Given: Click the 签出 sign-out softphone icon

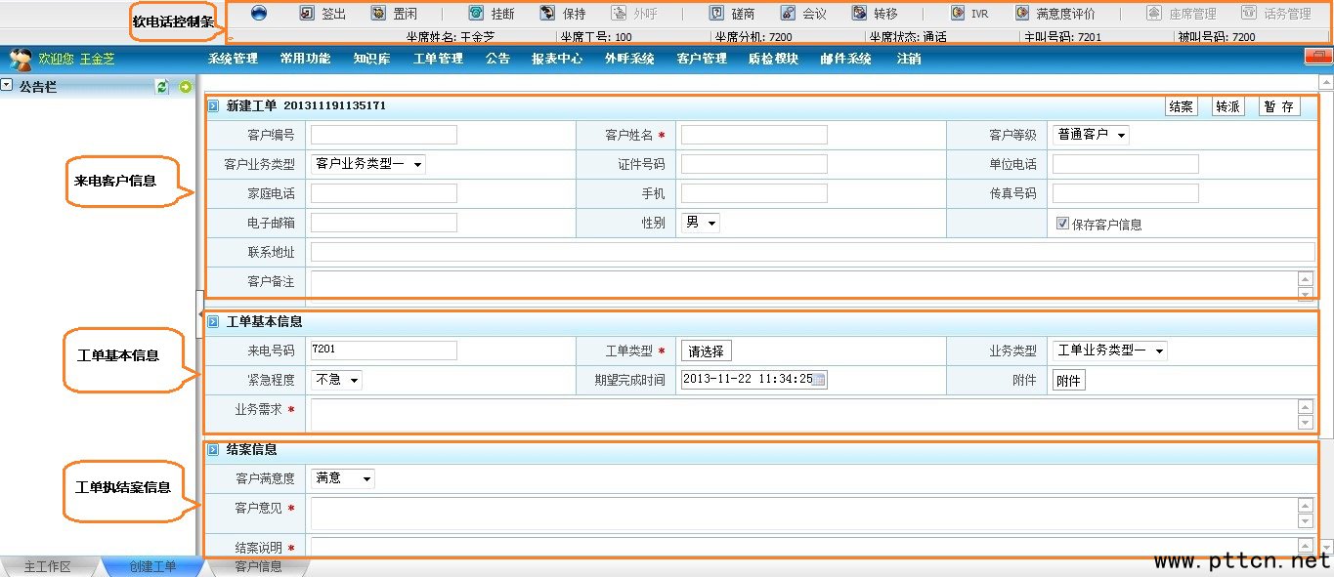Looking at the screenshot, I should click(x=307, y=14).
